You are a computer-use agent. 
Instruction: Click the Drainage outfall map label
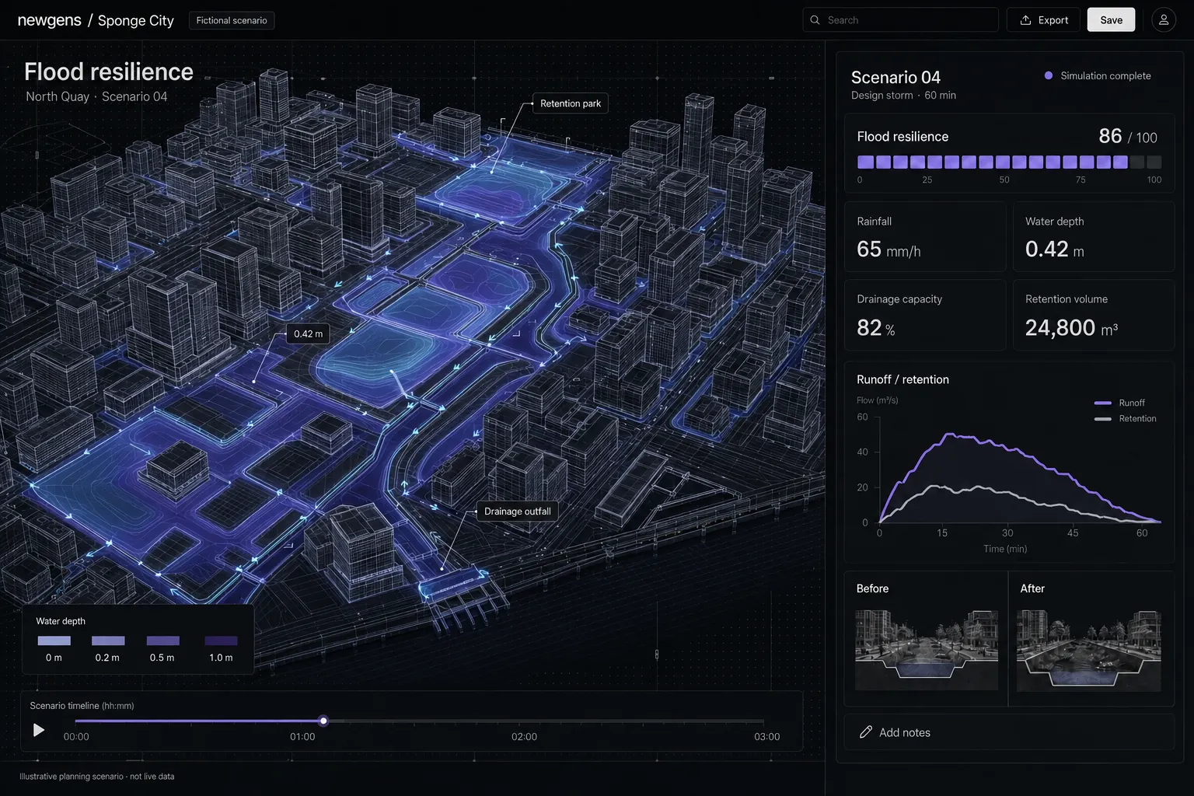pyautogui.click(x=517, y=511)
